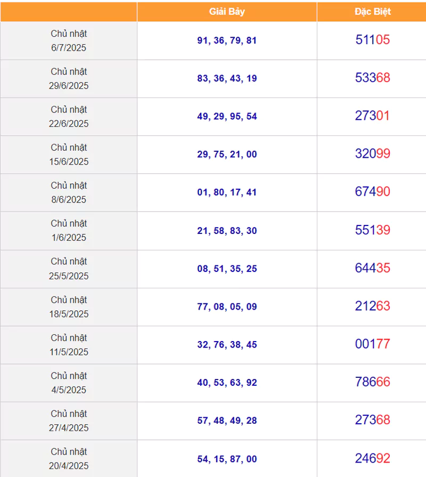426x477 pixels.
Task: Click special prize number 51105
Action: 373,39
